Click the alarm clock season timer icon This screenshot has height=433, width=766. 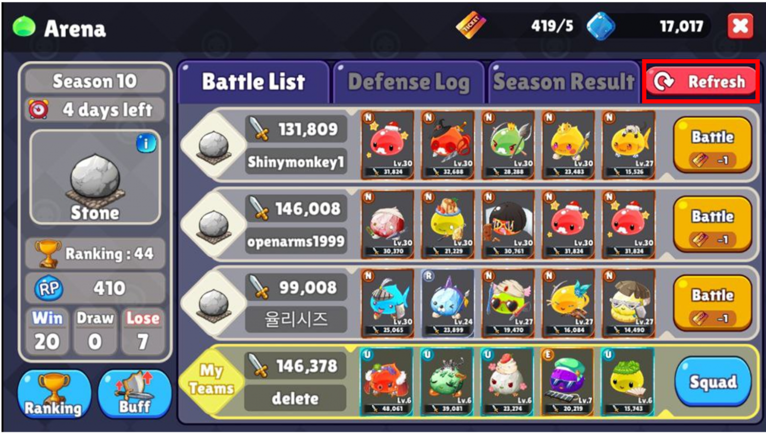38,110
